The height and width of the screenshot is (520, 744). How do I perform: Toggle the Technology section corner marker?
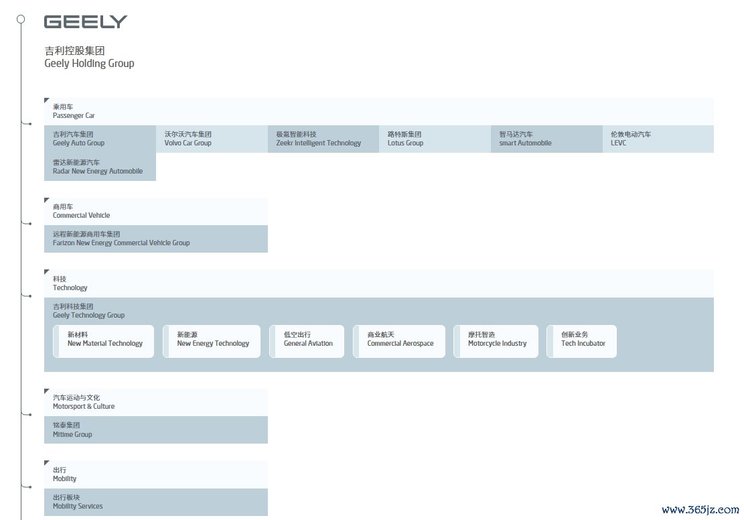pos(47,273)
